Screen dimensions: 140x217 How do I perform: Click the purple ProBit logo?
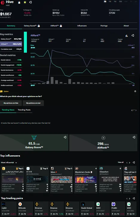coord(113,204)
